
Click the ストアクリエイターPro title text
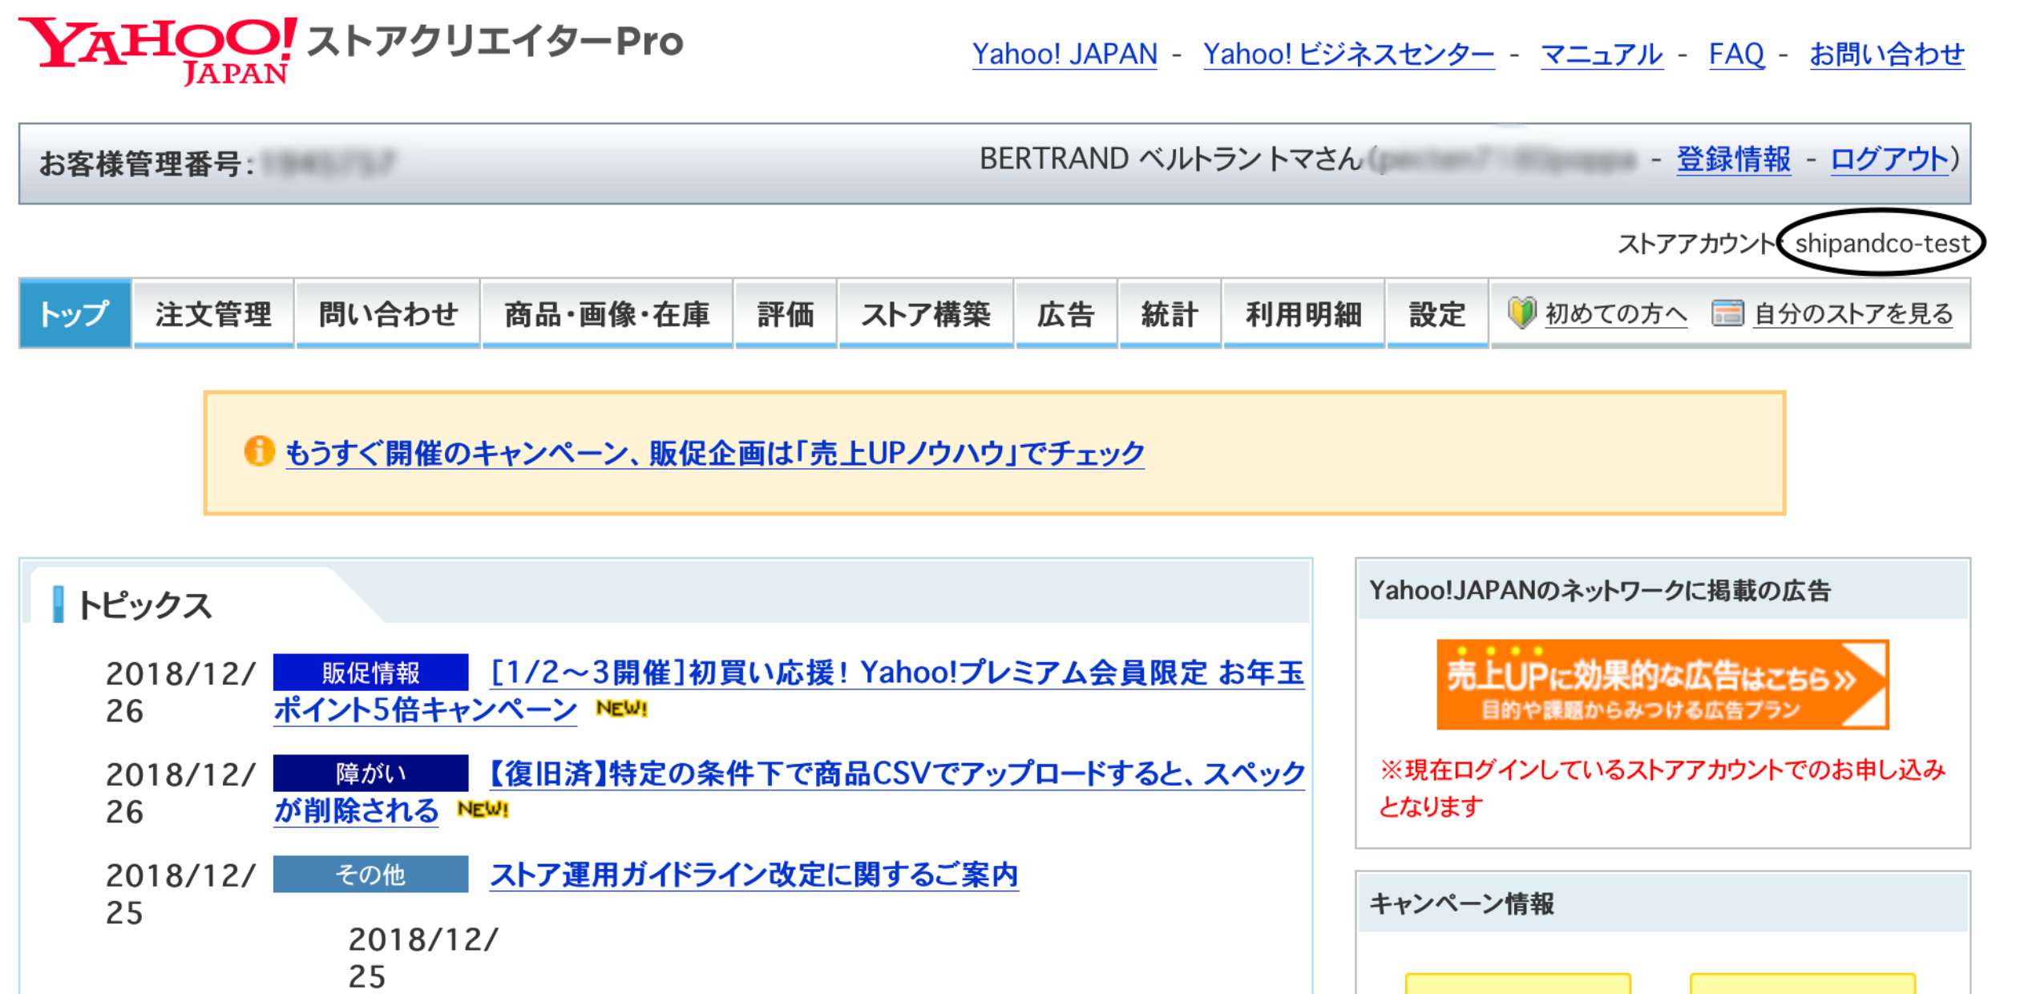coord(495,41)
